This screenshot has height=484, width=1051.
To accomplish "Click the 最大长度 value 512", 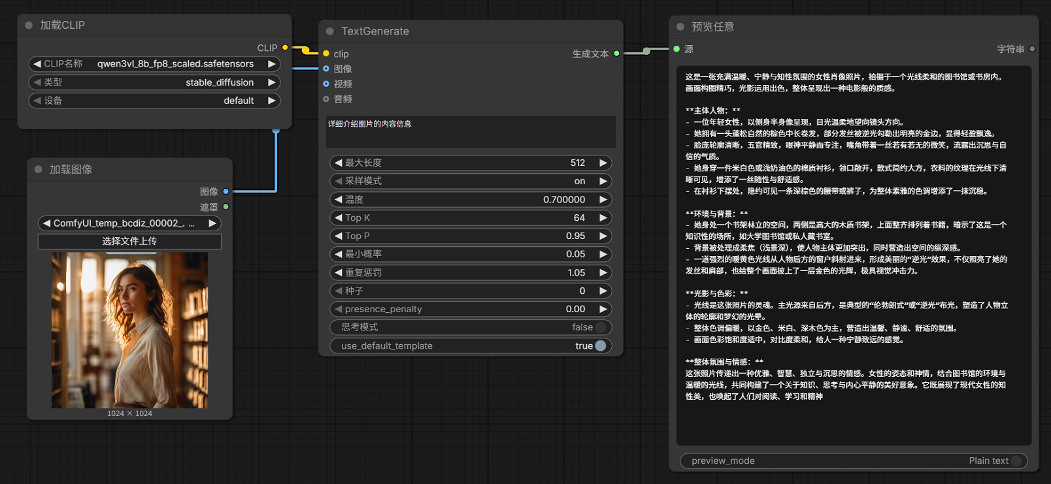I will click(578, 163).
